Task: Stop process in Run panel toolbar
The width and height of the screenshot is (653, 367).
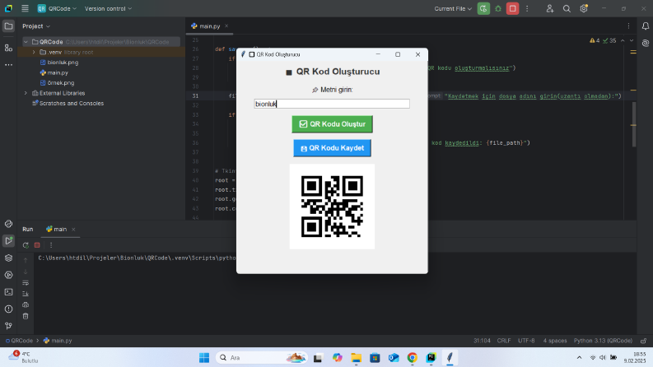Action: point(37,245)
